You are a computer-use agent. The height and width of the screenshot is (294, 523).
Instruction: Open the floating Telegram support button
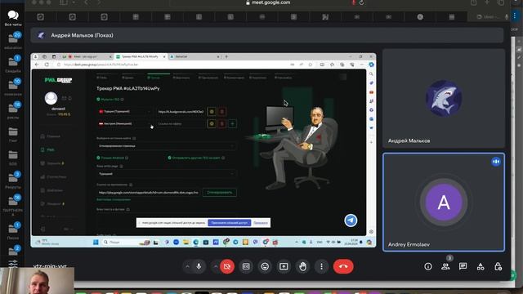pyautogui.click(x=351, y=220)
